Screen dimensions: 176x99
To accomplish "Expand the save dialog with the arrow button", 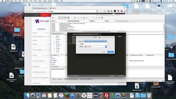I will click(x=109, y=41).
